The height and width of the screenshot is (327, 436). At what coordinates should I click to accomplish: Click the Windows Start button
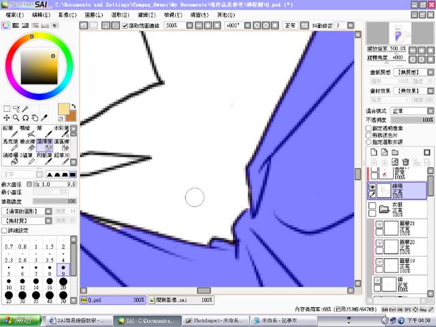click(x=20, y=320)
